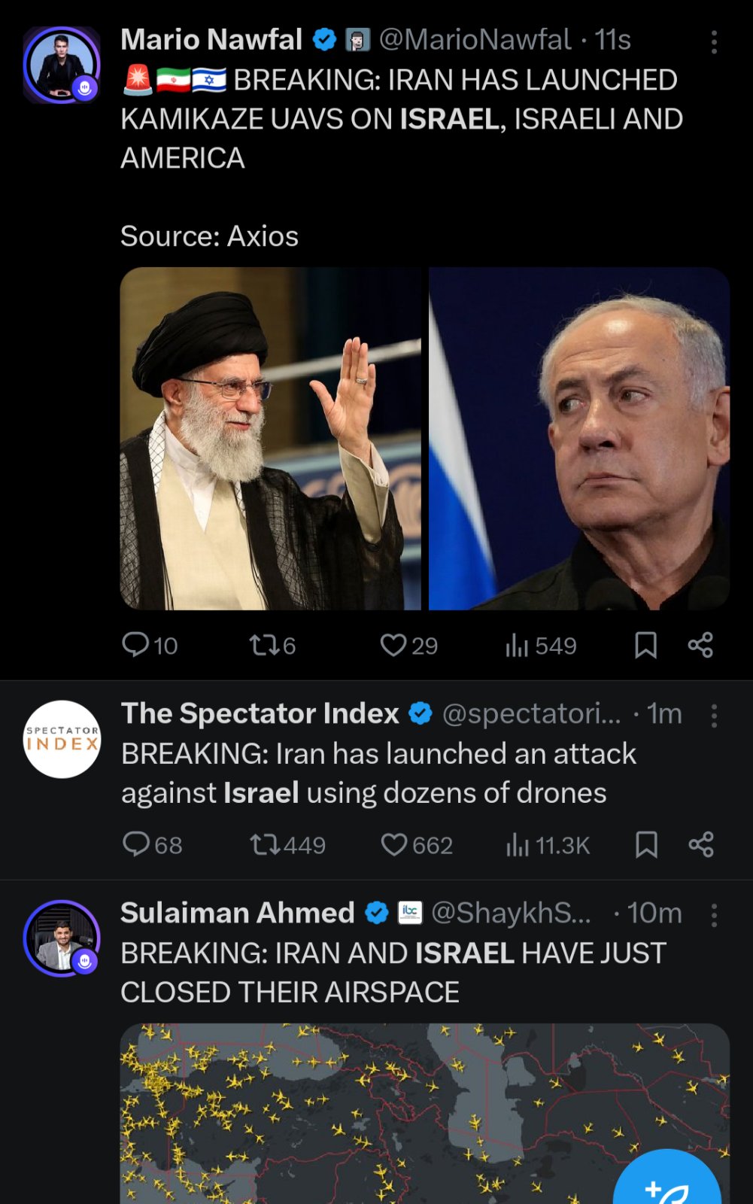Like Mario Nawfal's tweet

(393, 645)
